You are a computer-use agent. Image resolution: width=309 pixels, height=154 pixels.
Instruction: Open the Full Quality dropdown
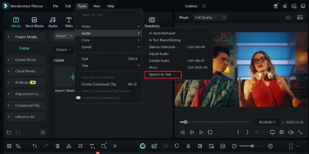210,17
